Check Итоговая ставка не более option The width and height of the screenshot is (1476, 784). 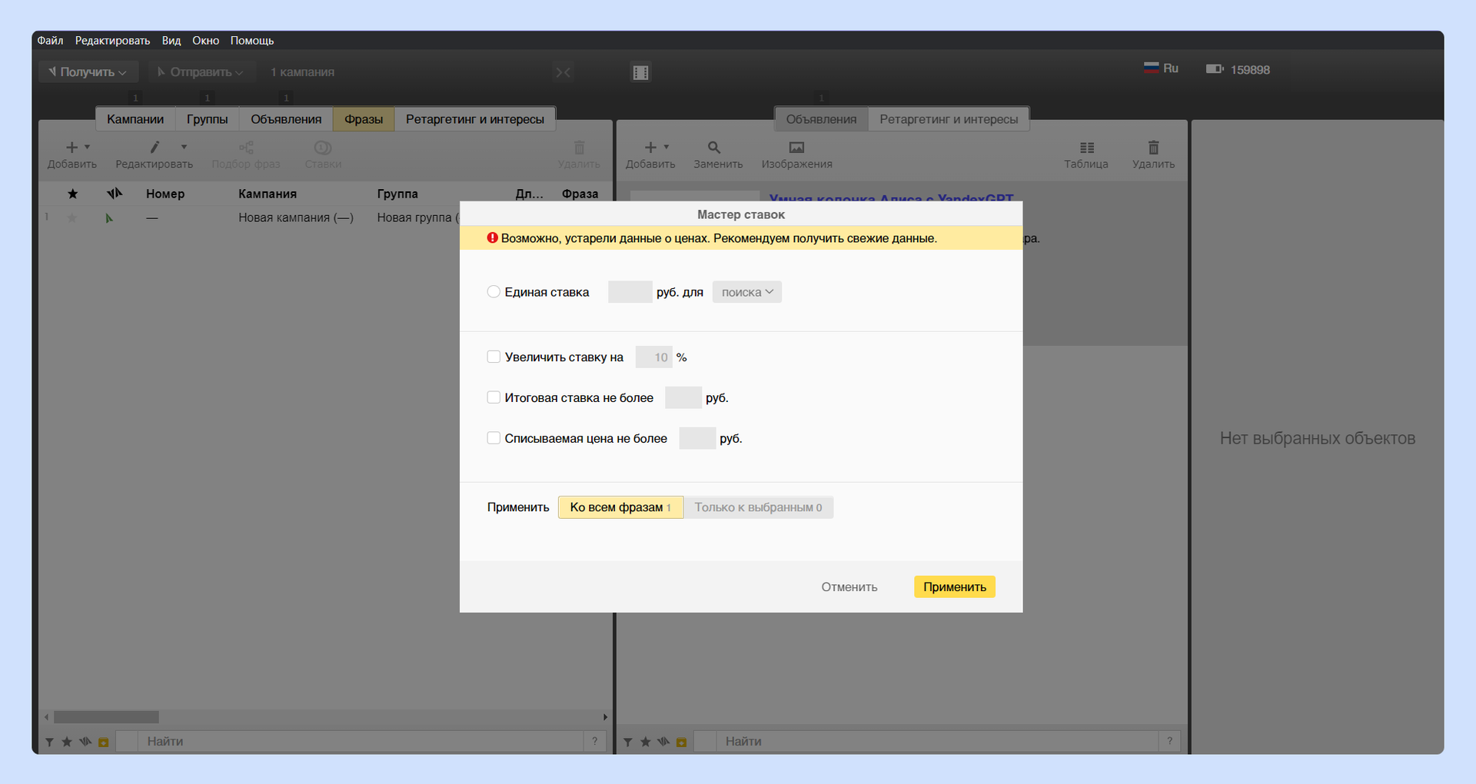point(494,397)
